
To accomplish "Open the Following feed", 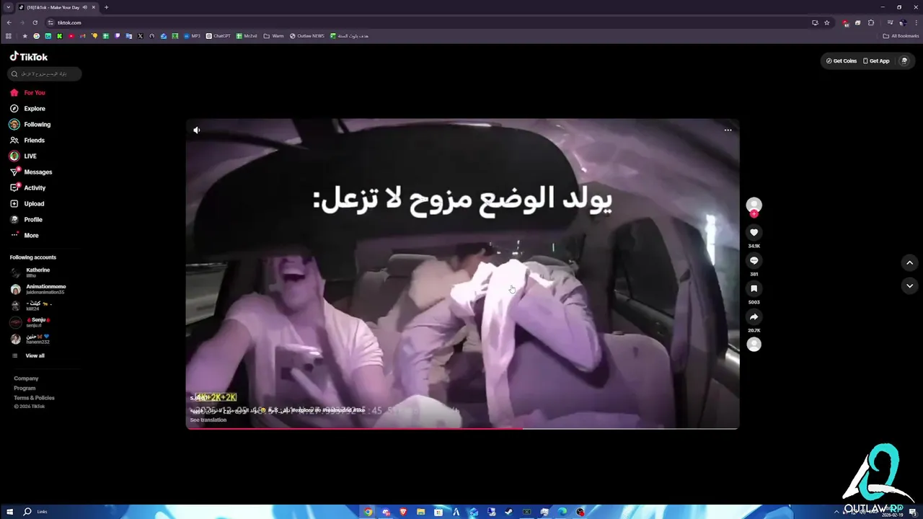I will 30,124.
